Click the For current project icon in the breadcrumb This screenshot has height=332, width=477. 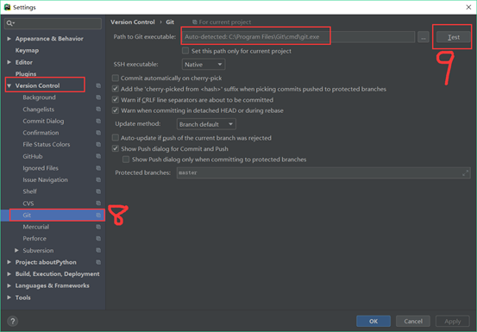[194, 22]
